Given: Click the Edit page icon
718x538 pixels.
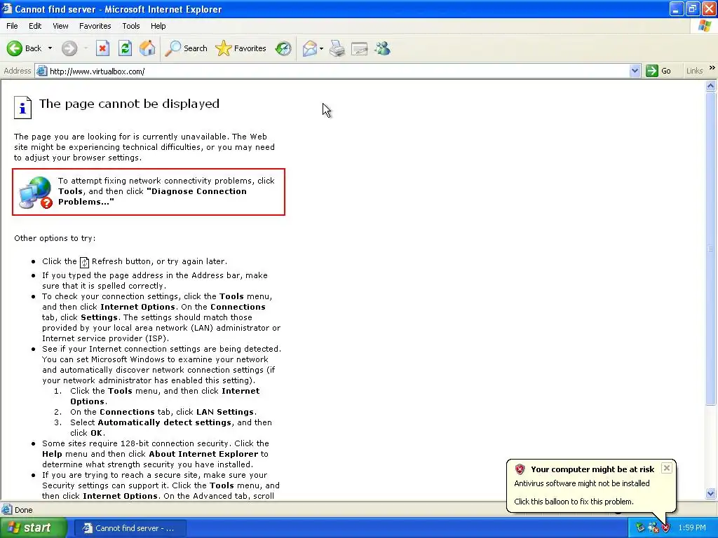Looking at the screenshot, I should click(360, 48).
